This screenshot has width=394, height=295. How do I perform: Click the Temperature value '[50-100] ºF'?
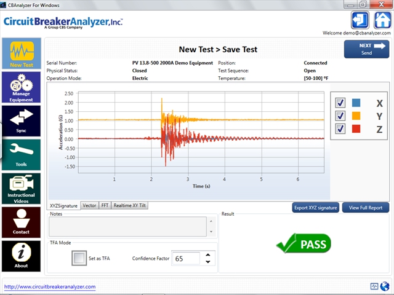(x=316, y=78)
